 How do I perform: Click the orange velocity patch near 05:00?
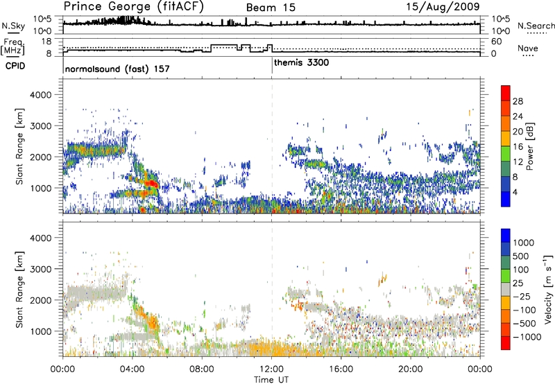coord(153,322)
